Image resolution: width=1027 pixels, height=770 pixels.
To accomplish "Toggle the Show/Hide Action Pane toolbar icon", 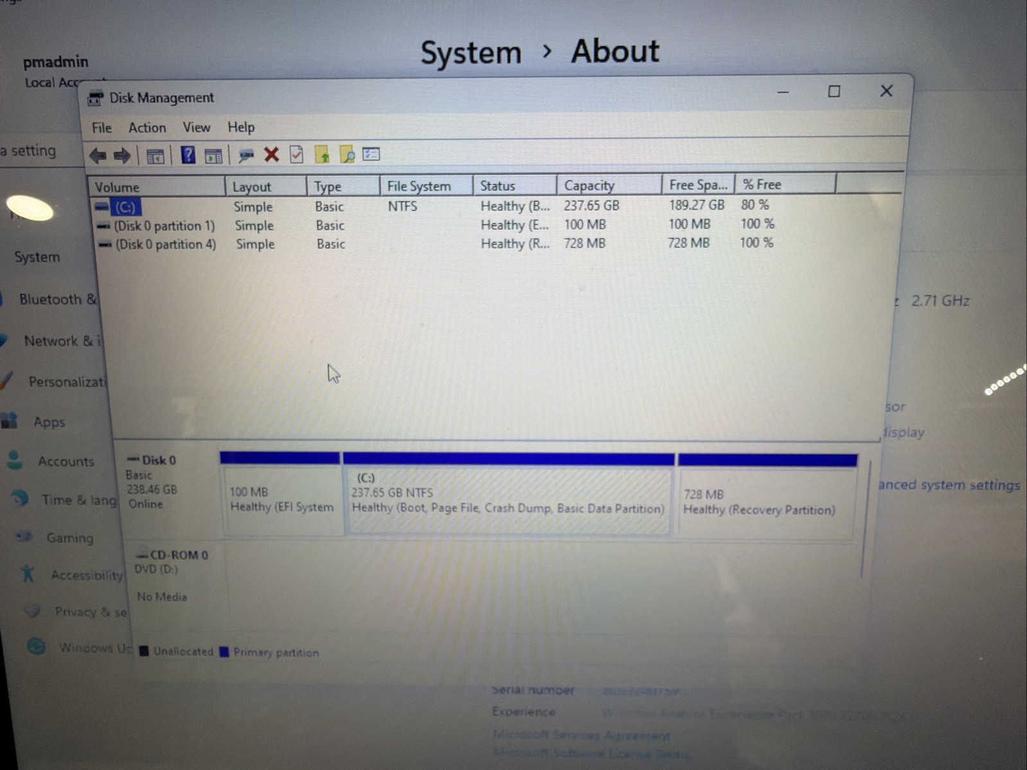I will click(x=213, y=155).
